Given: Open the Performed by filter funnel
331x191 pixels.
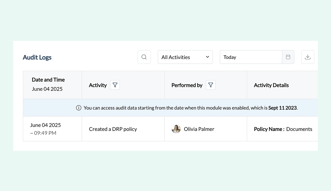Looking at the screenshot, I should (x=211, y=85).
